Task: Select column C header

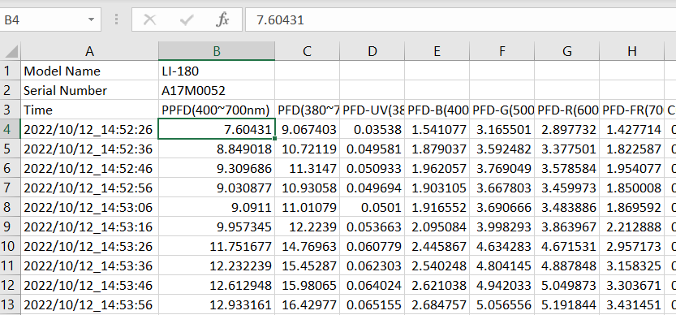Action: (x=307, y=51)
